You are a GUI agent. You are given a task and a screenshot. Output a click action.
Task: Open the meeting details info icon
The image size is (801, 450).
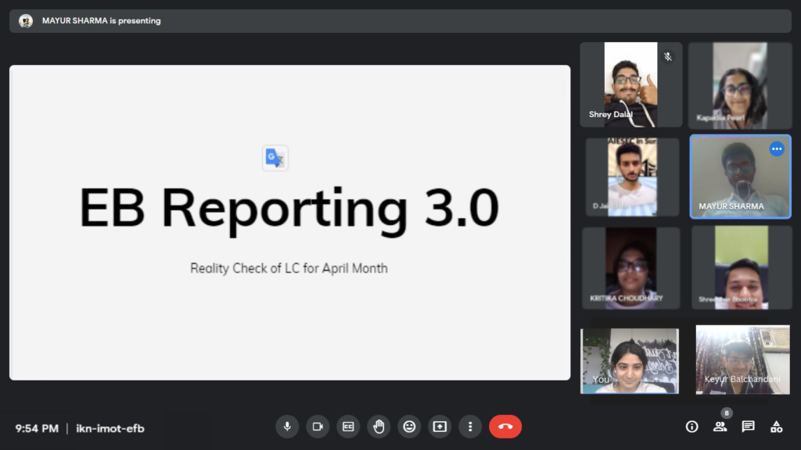point(691,427)
